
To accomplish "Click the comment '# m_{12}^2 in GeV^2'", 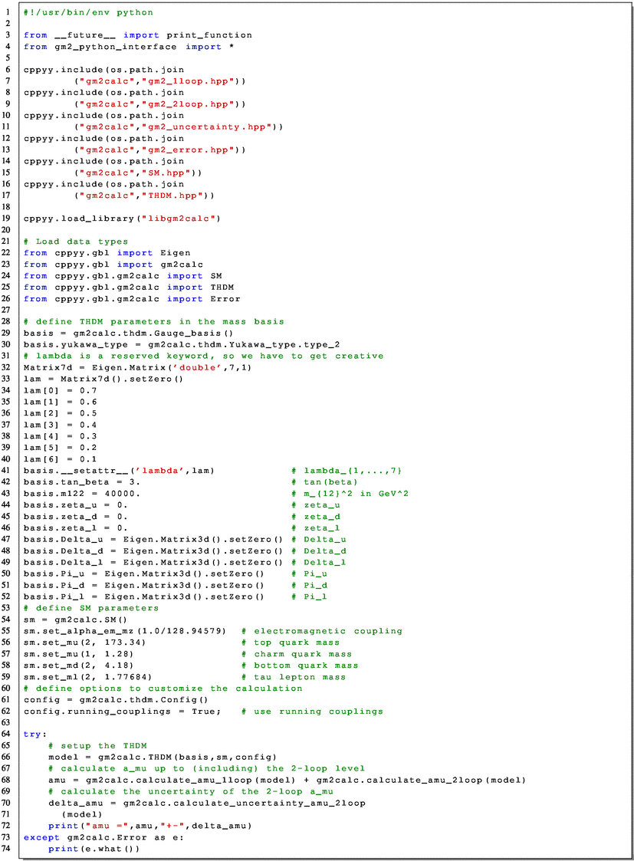I will coord(350,494).
